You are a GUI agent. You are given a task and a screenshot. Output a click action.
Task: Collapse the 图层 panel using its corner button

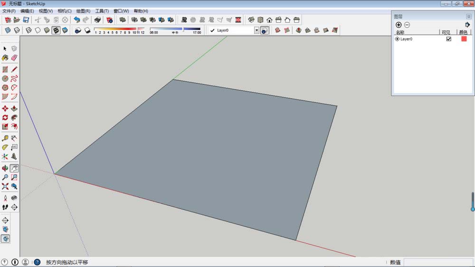coord(469,16)
